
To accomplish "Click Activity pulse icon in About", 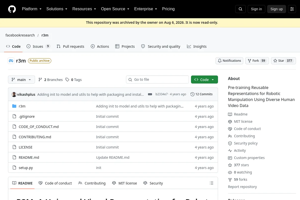I will (230, 150).
